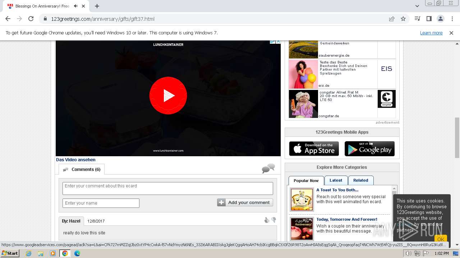Image resolution: width=460 pixels, height=258 pixels.
Task: Switch to the Popular Now tab
Action: [306, 181]
